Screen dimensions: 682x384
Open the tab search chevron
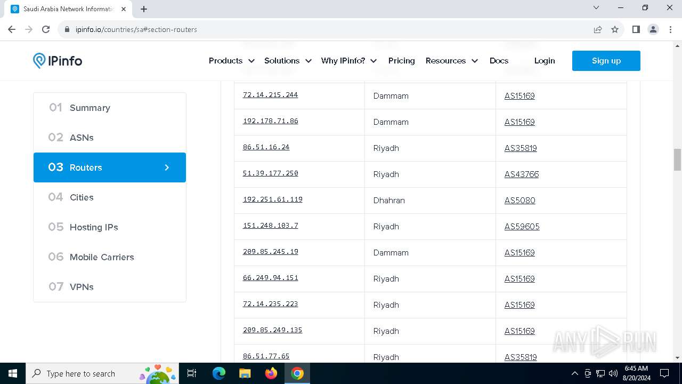point(596,7)
